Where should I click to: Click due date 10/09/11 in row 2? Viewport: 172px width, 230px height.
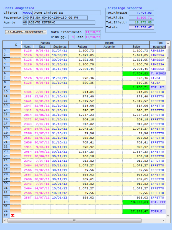click(x=60, y=55)
